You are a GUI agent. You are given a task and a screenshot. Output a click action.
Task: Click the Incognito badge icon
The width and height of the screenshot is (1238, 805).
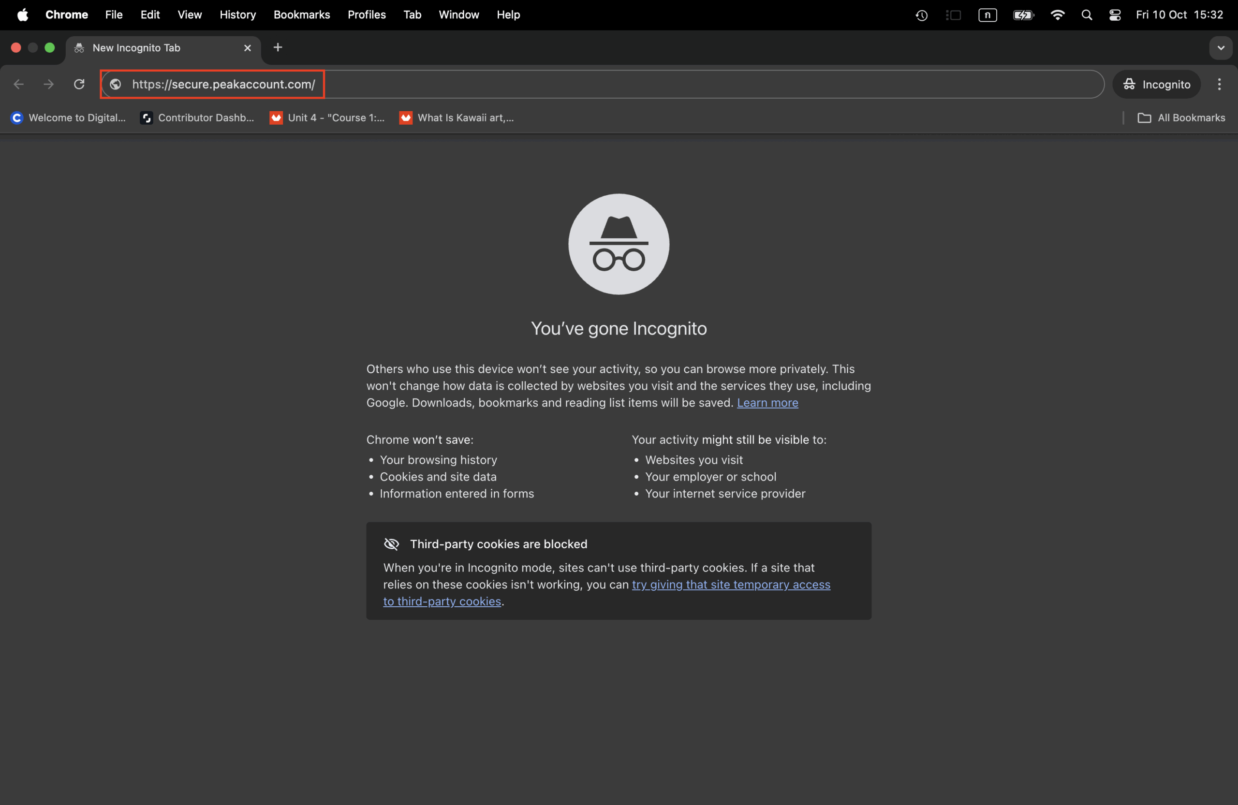[x=1129, y=84]
